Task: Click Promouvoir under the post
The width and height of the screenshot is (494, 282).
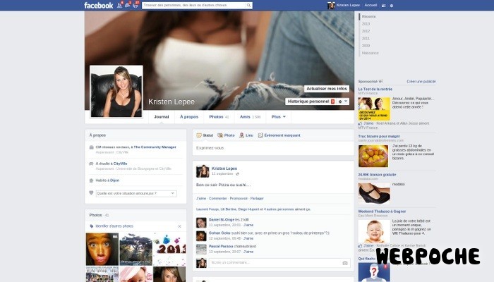Action: (x=239, y=198)
